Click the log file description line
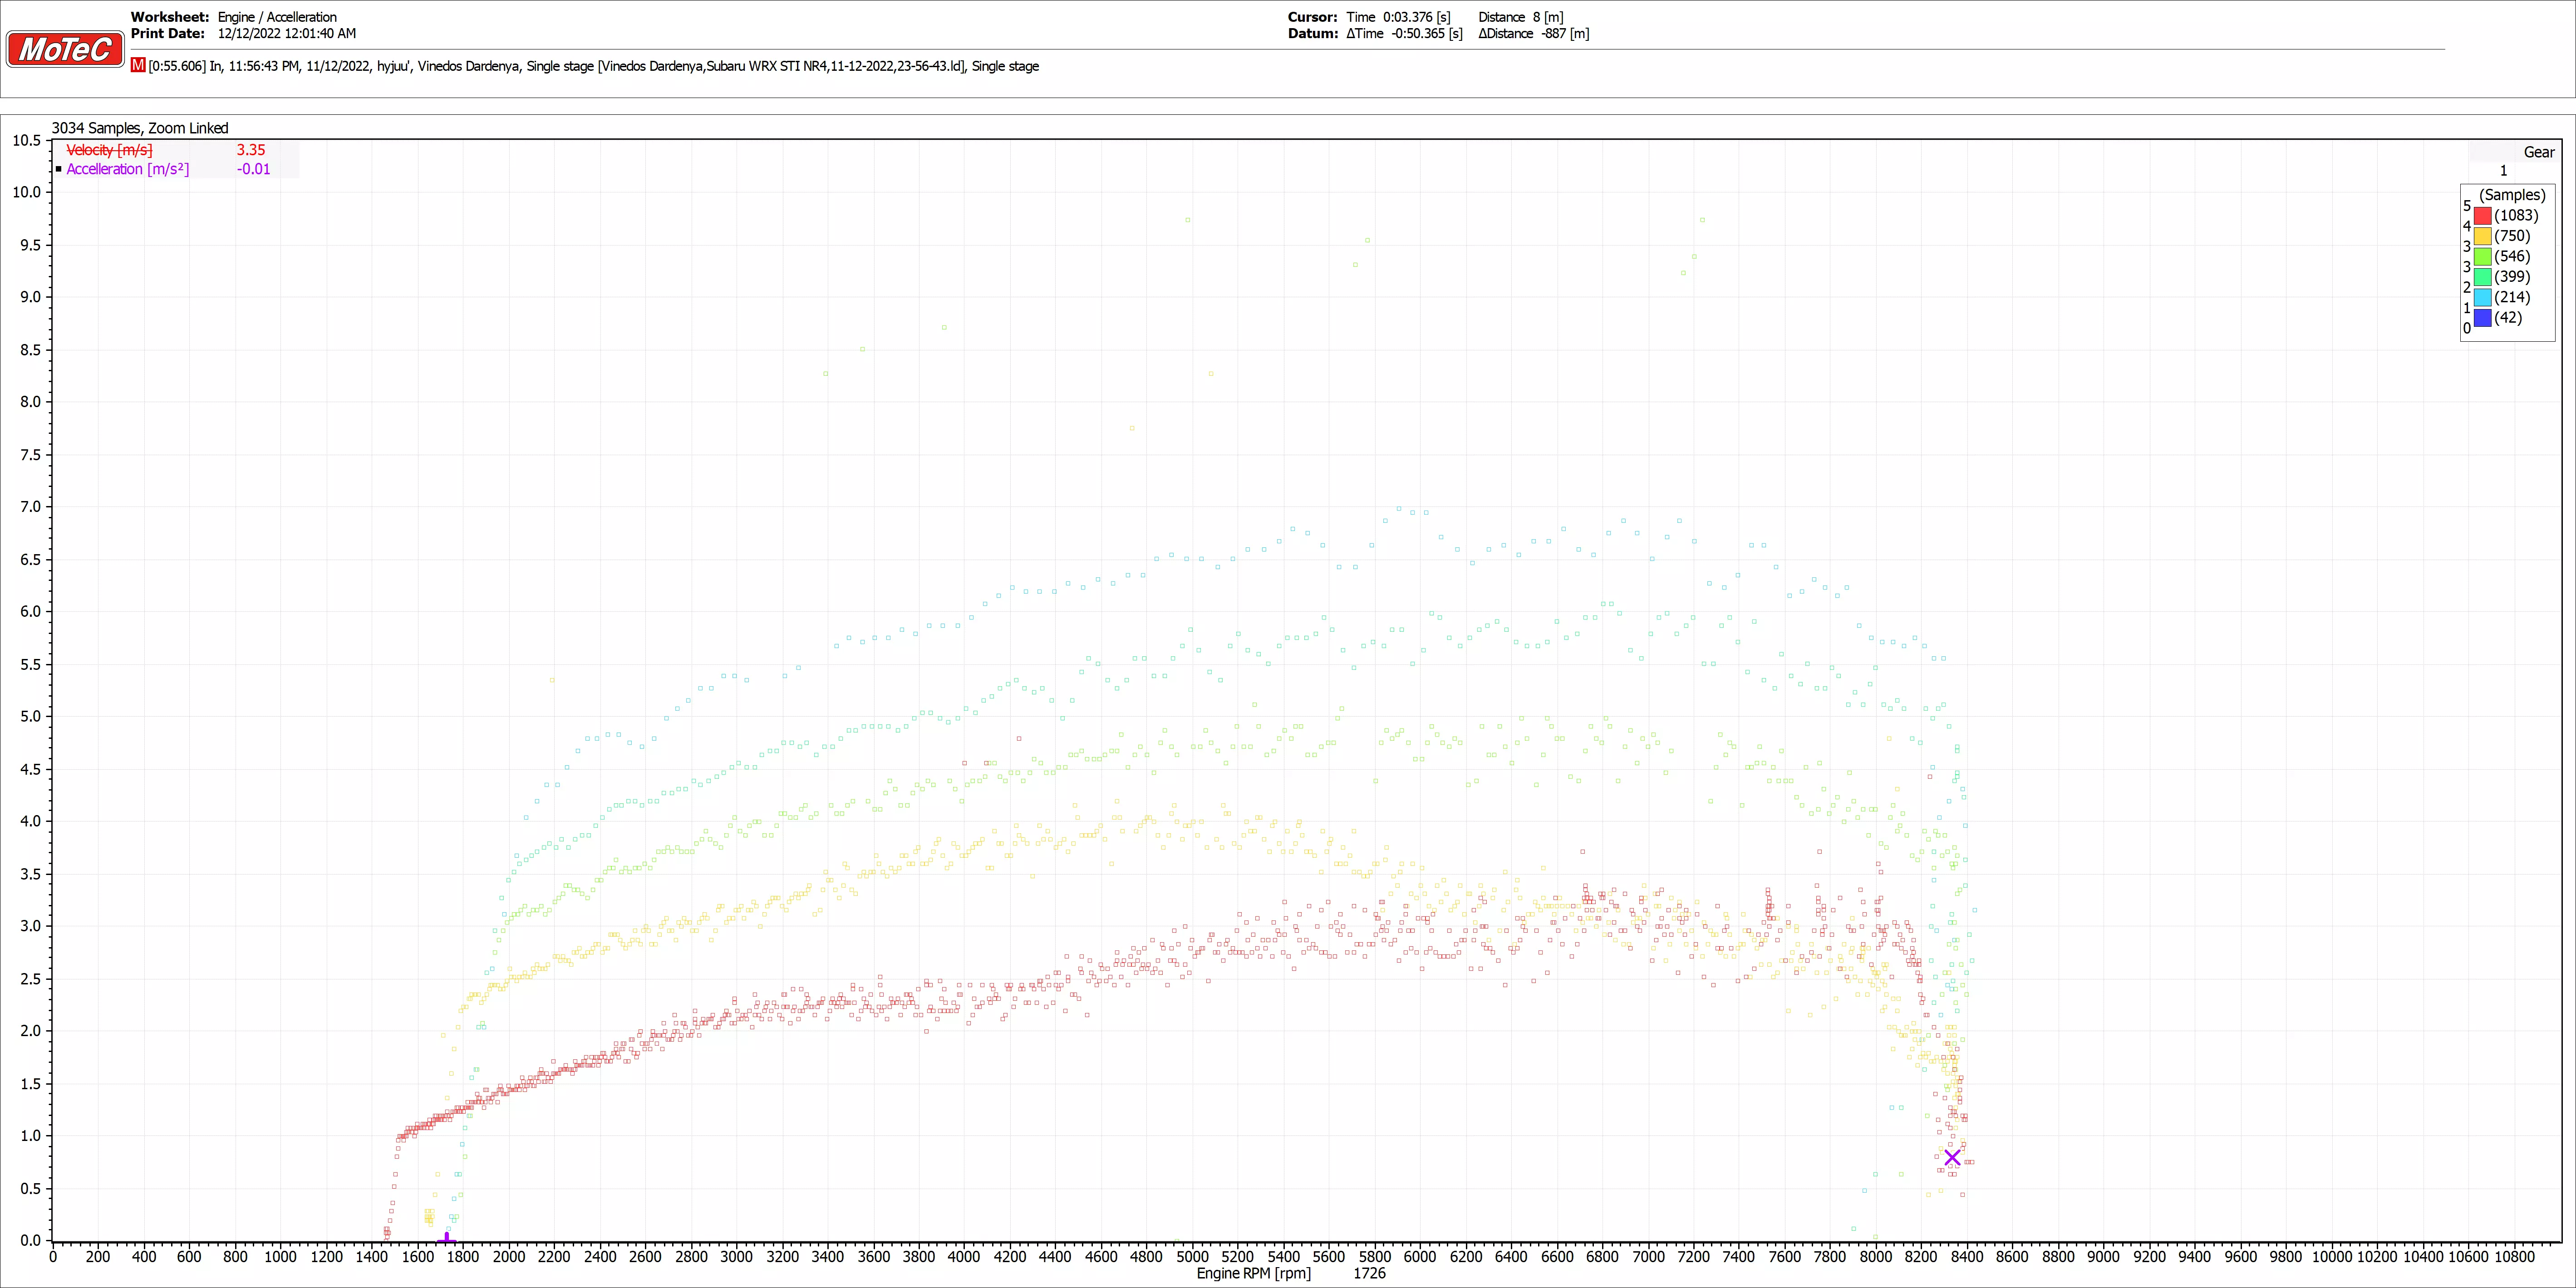Image resolution: width=2576 pixels, height=1288 pixels. 593,66
